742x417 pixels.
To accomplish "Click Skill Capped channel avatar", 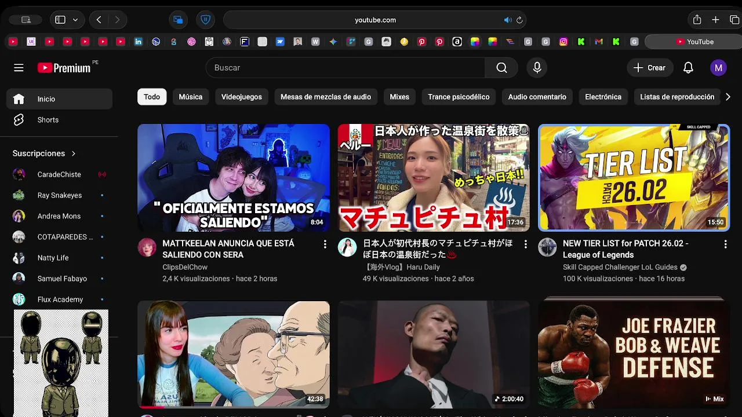I will [x=547, y=247].
